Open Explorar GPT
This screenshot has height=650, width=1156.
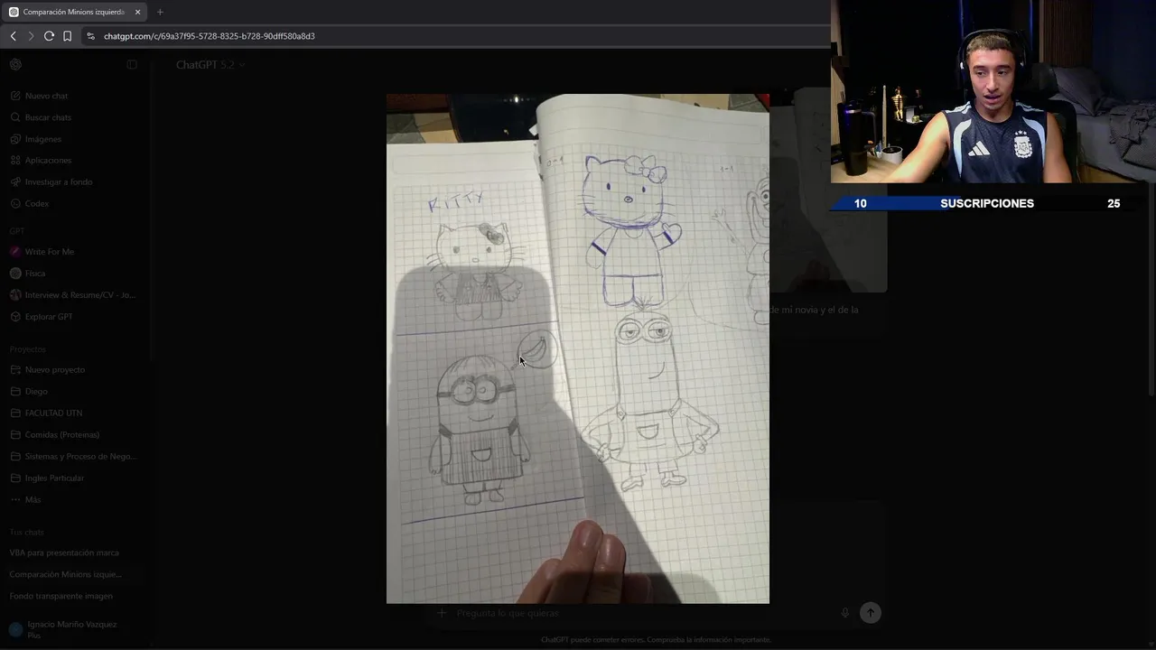(48, 317)
